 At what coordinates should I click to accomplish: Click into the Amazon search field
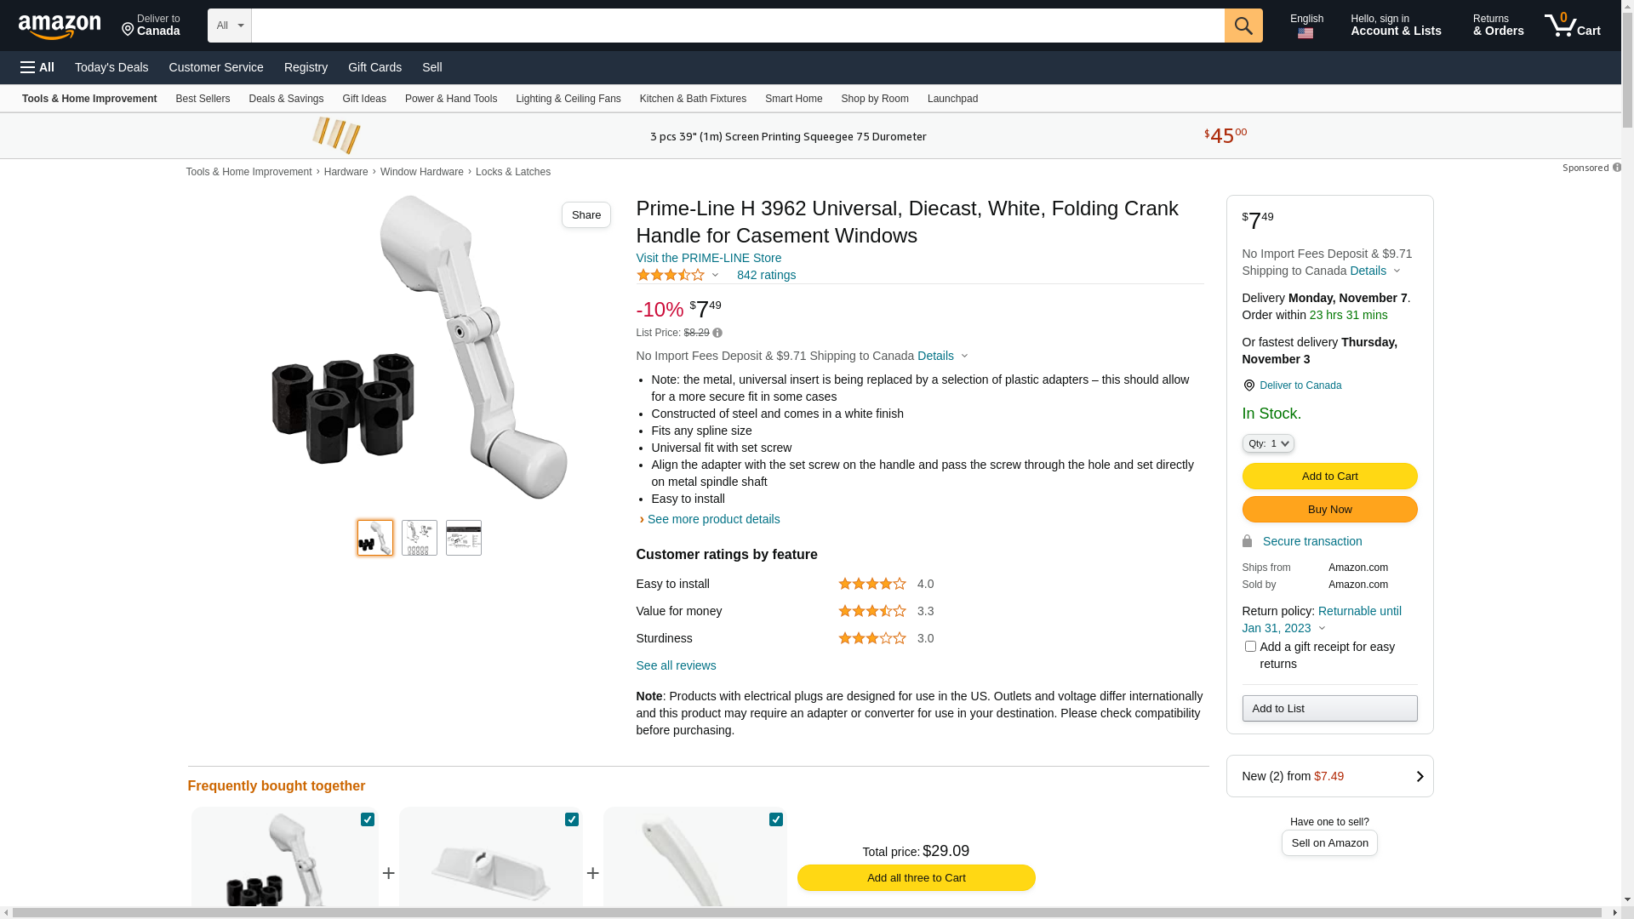(x=738, y=26)
